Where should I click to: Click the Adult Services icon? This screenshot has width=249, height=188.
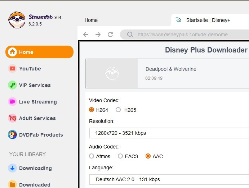pyautogui.click(x=13, y=118)
